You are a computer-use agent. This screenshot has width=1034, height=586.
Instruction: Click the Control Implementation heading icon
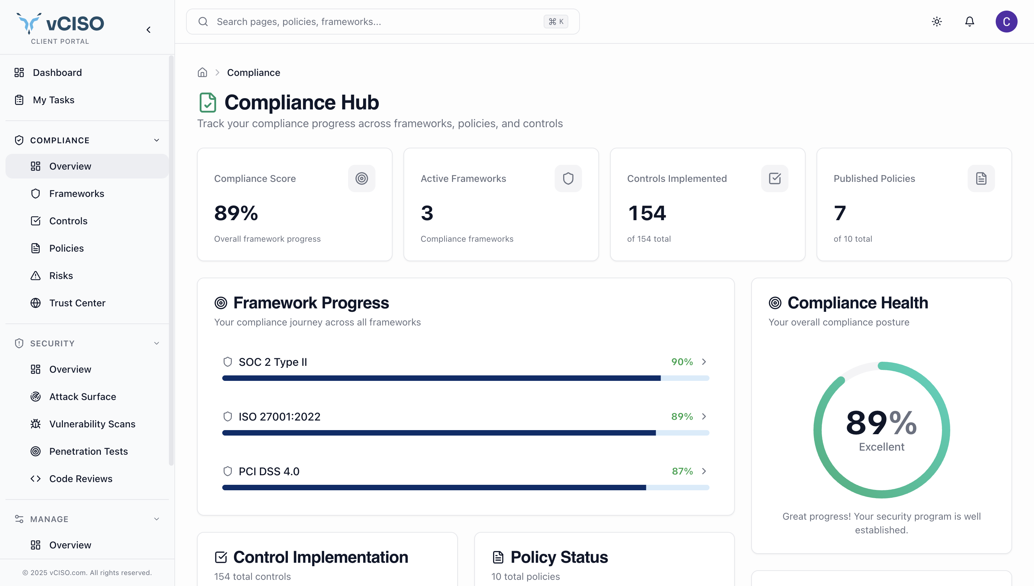coord(221,557)
